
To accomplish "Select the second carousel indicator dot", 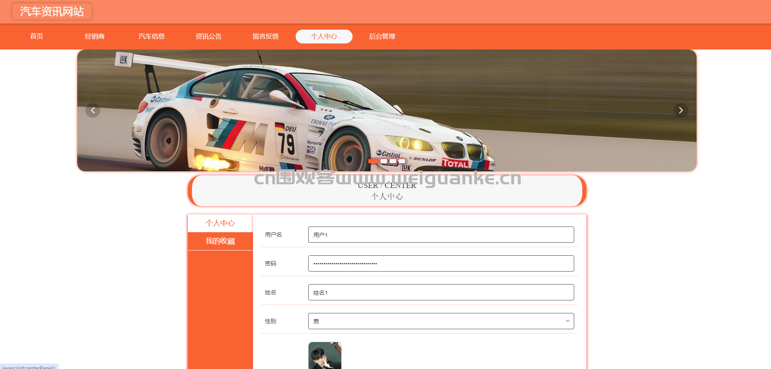I will tap(384, 161).
